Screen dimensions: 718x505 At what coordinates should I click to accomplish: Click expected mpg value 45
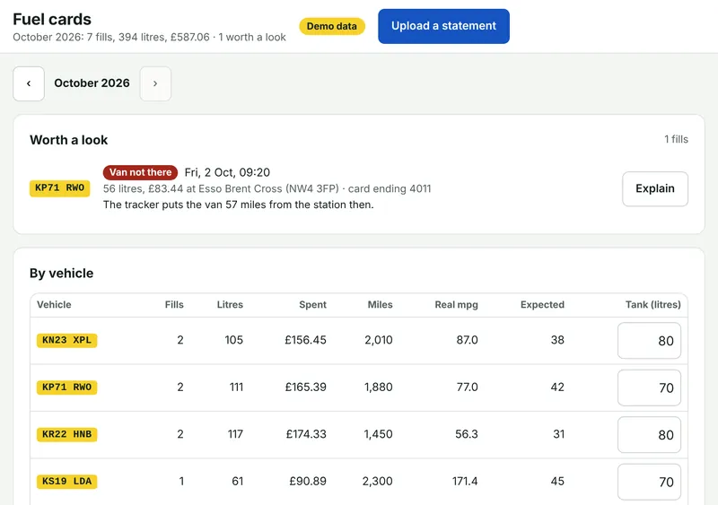tap(557, 481)
